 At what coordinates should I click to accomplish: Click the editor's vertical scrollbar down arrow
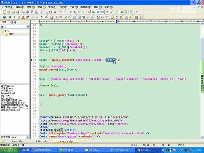202,137
